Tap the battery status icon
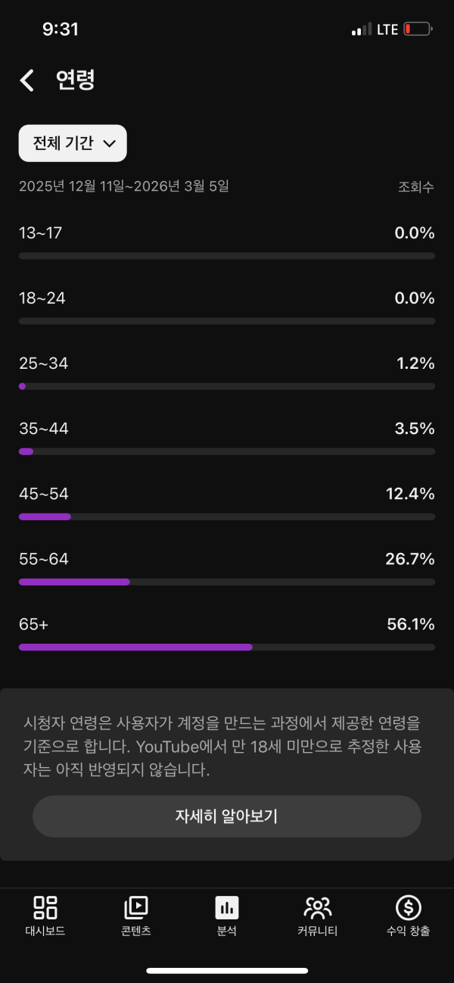The height and width of the screenshot is (983, 454). (x=418, y=30)
